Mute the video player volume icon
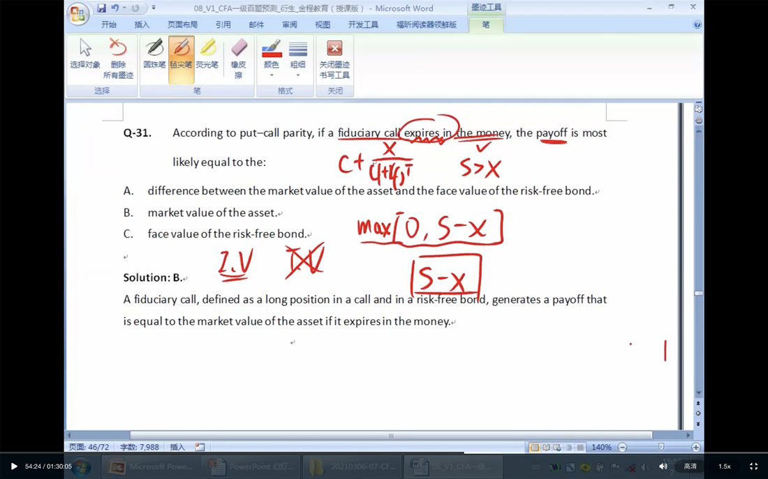Viewport: 768px width, 479px height. [x=663, y=466]
